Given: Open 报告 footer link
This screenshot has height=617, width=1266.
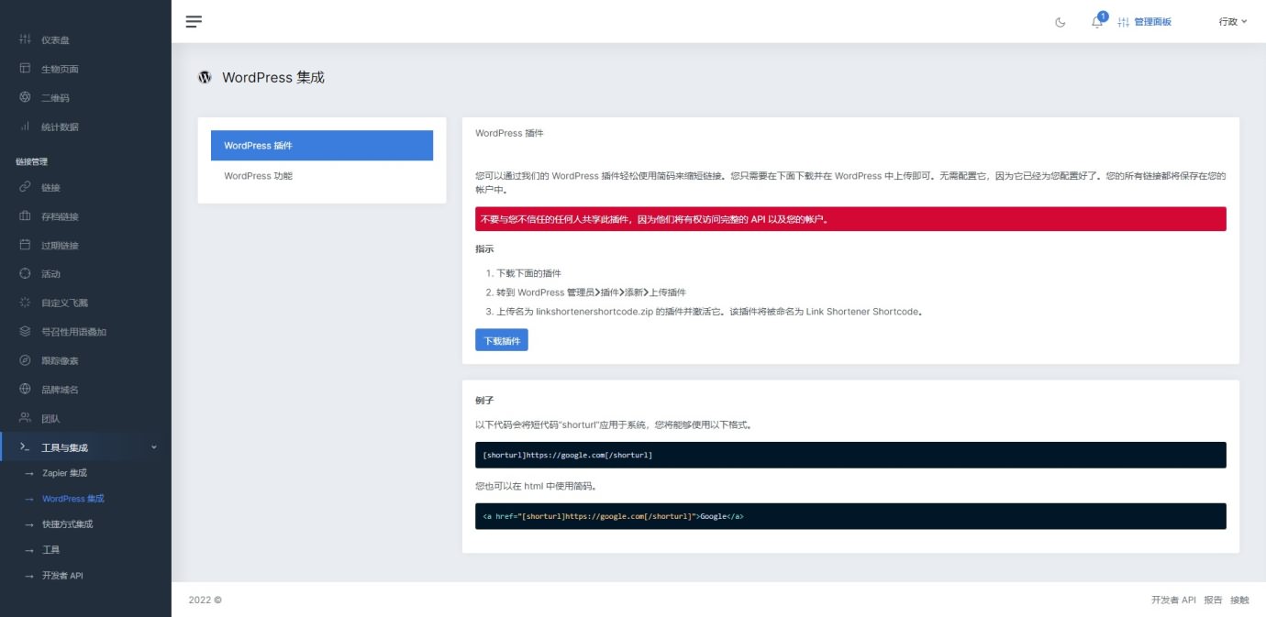Looking at the screenshot, I should 1213,600.
